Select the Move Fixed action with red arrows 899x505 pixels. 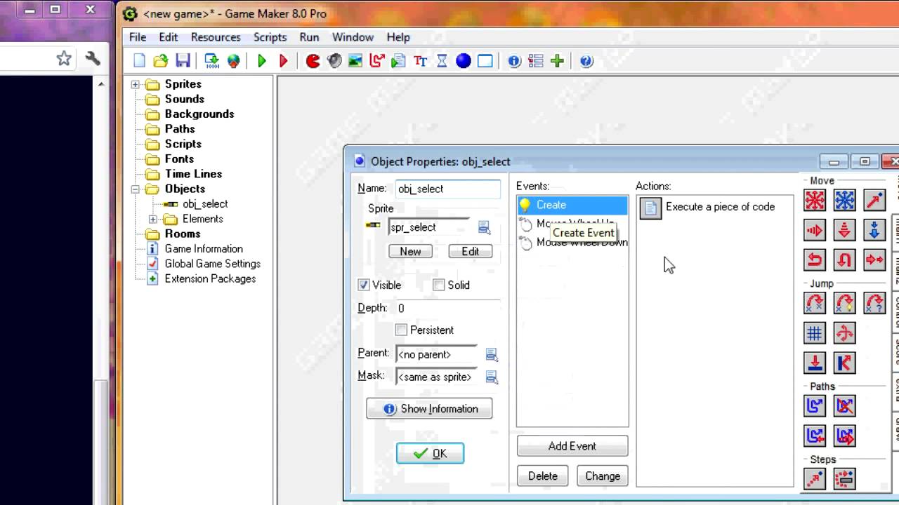click(815, 201)
